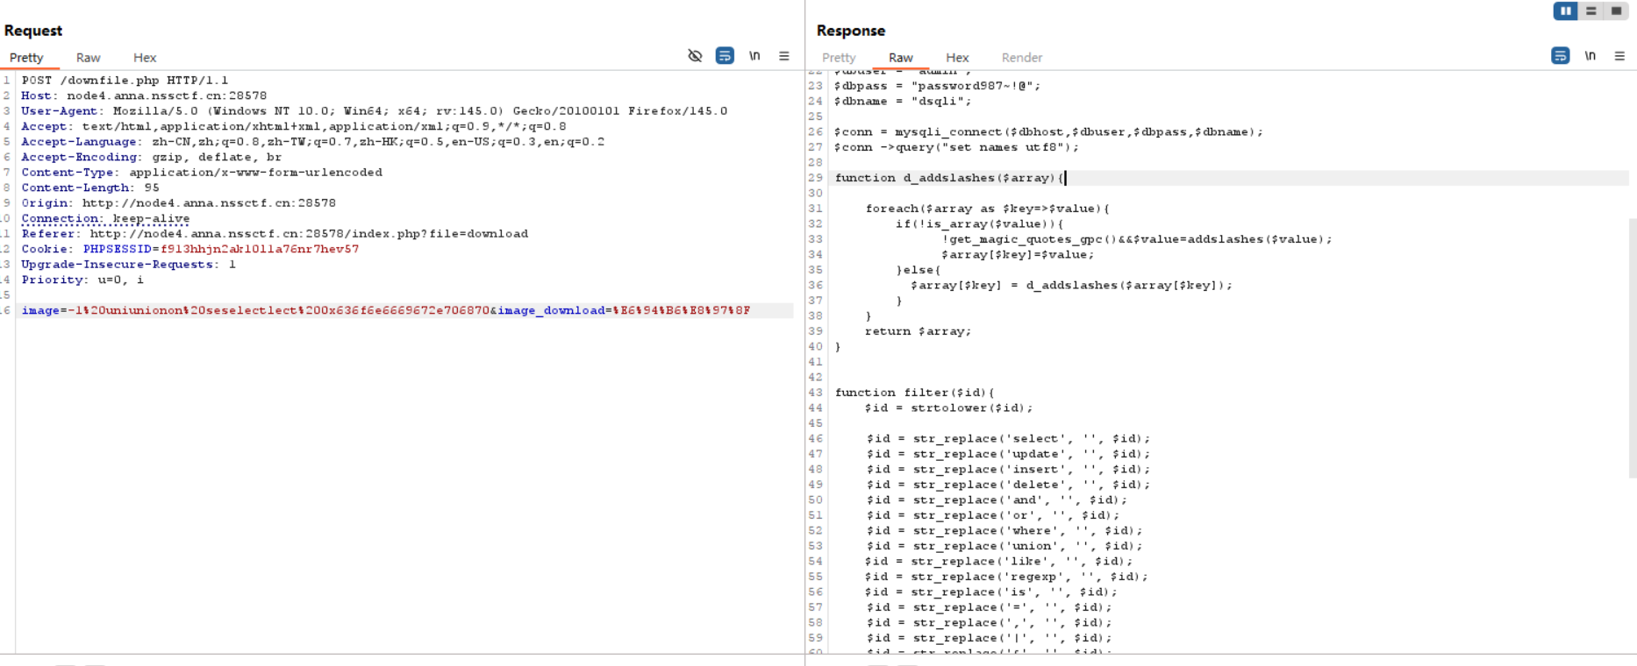The height and width of the screenshot is (666, 1637).
Task: Click function d_addslashes definition line
Action: [950, 178]
